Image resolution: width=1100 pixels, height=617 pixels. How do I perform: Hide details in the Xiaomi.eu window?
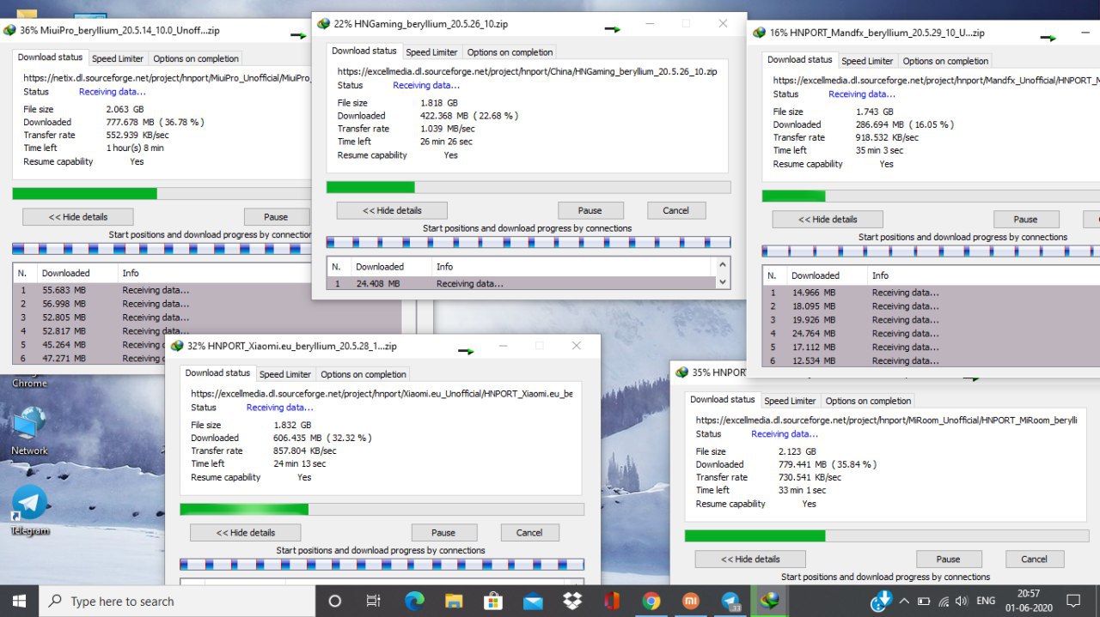(x=246, y=533)
